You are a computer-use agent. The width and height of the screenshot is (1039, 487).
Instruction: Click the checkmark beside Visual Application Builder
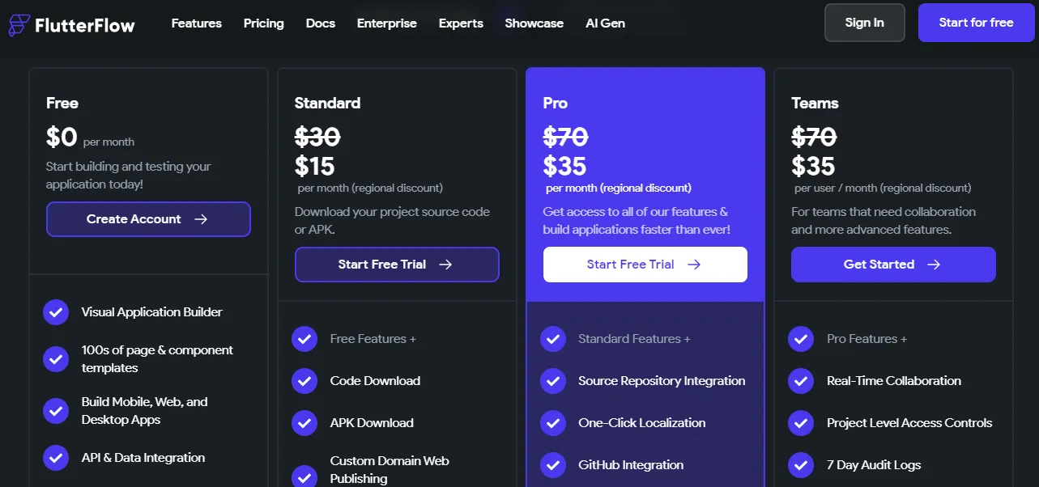coord(56,311)
